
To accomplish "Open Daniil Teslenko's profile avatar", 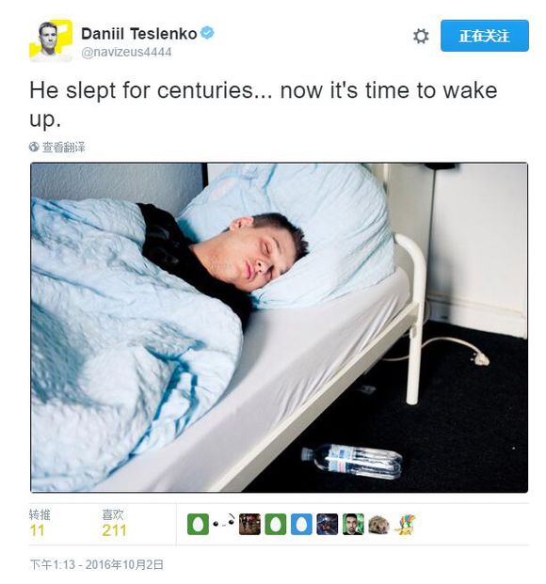I will point(50,39).
